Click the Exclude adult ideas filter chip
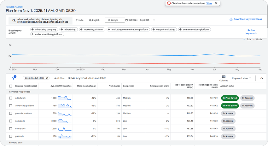Screen dimensions: 268x146 (36, 78)
